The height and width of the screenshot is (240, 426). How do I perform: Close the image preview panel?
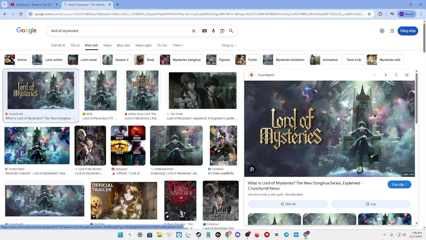(x=407, y=75)
